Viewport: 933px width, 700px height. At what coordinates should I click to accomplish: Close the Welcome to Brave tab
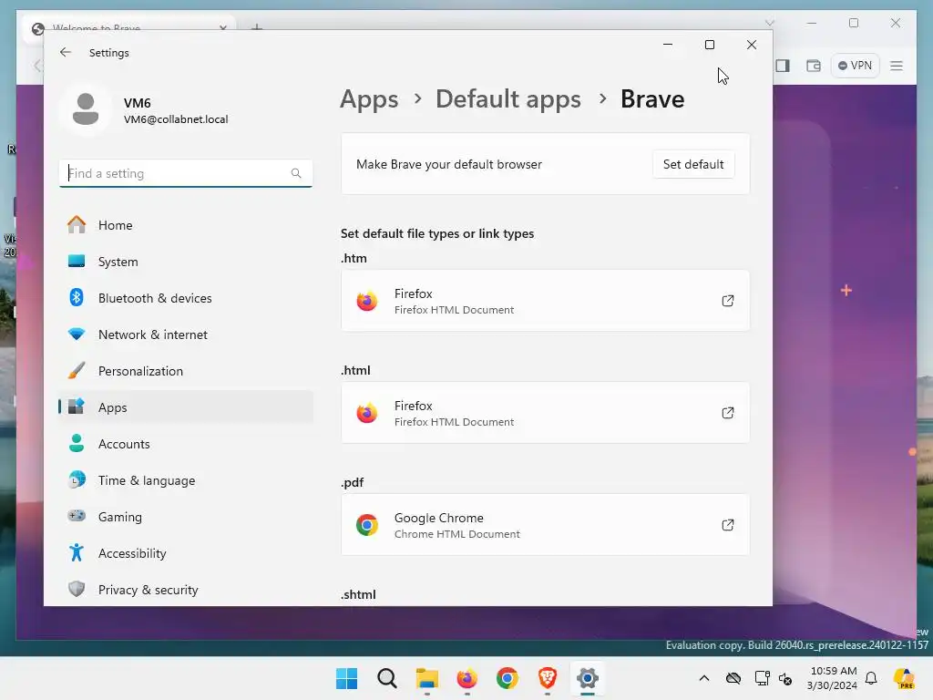pyautogui.click(x=223, y=28)
